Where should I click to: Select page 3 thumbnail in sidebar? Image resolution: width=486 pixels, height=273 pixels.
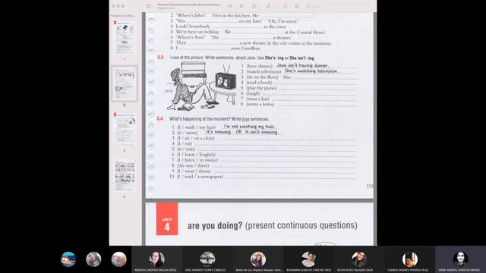click(125, 130)
